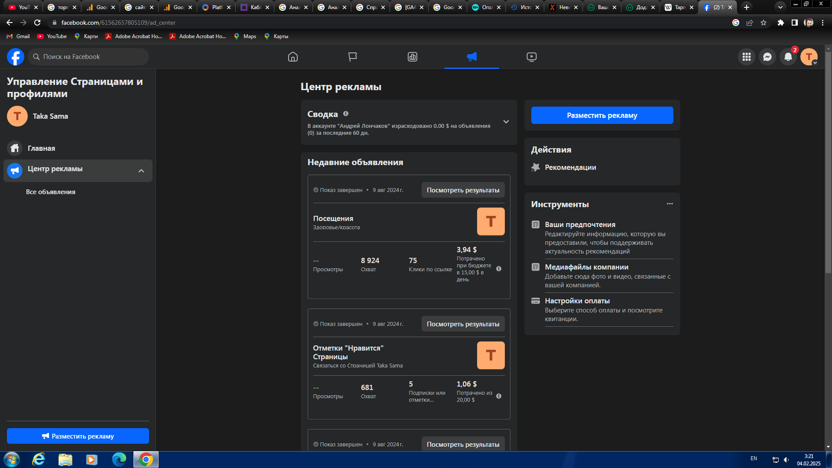
Task: Open Медиафайлы компании tool
Action: pyautogui.click(x=602, y=276)
